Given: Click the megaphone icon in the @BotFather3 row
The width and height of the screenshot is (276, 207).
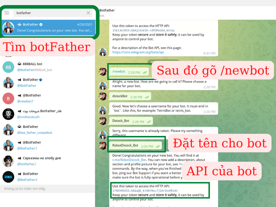Looking at the screenshot, I should click(x=19, y=142).
